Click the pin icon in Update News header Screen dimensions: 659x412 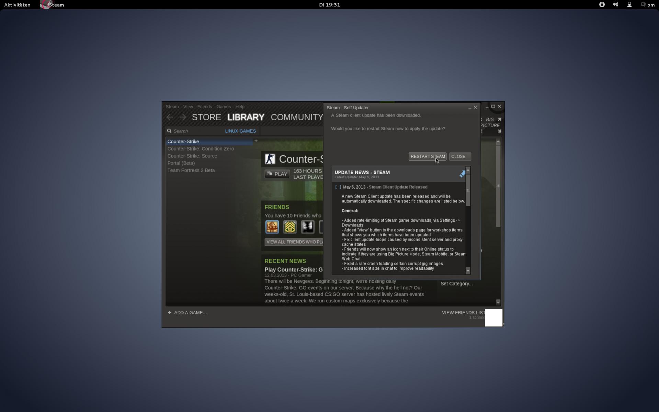tap(462, 174)
